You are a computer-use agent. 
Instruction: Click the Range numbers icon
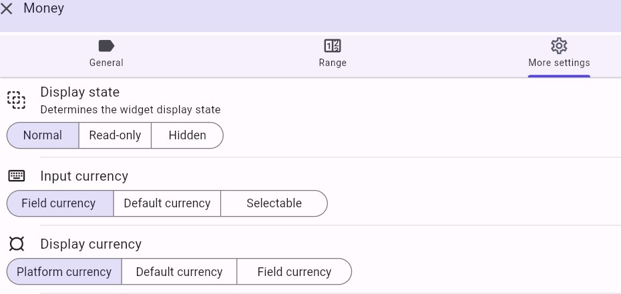(333, 45)
